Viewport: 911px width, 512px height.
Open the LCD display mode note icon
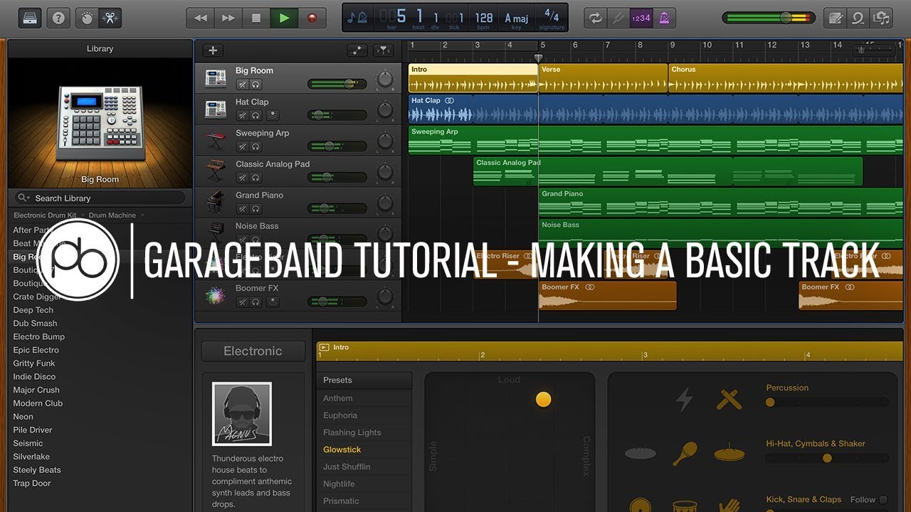click(x=357, y=17)
